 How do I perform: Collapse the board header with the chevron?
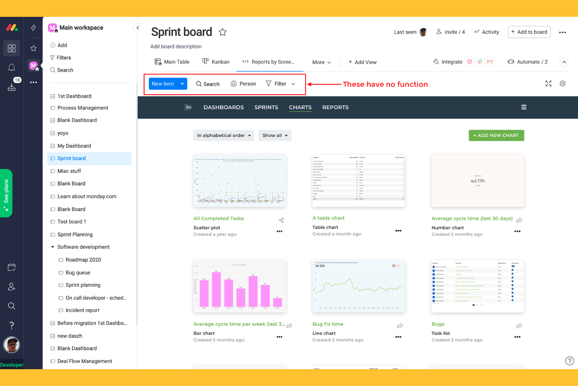(x=564, y=62)
